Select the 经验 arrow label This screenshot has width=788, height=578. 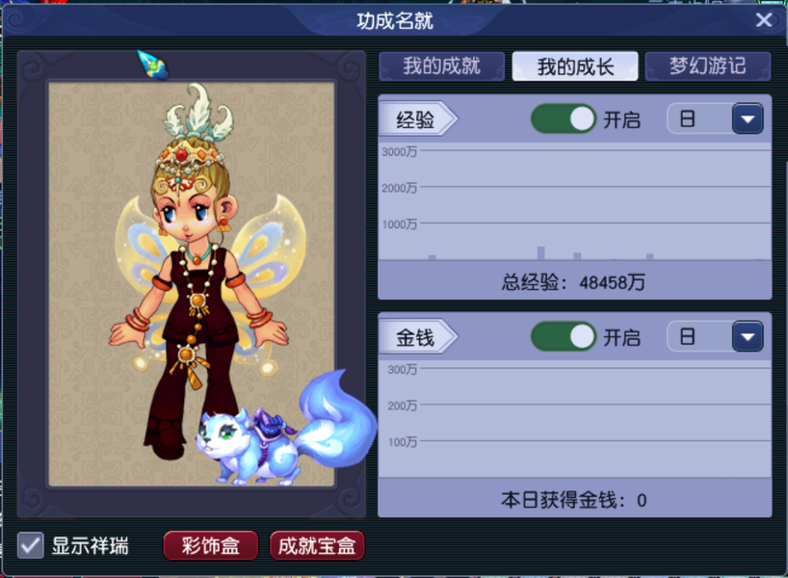418,119
